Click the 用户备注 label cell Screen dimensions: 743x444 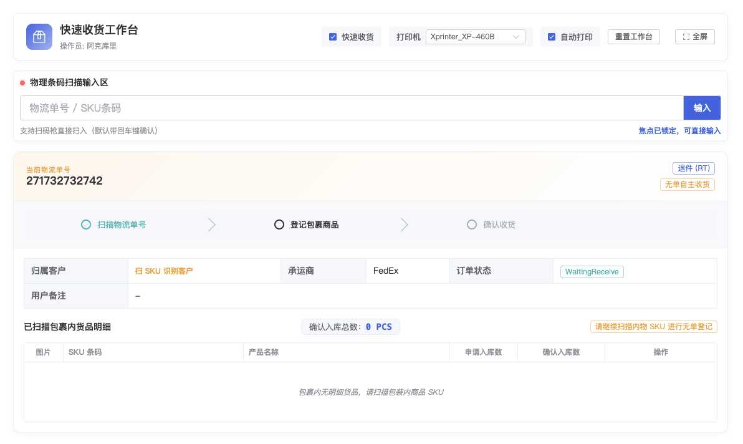(76, 296)
